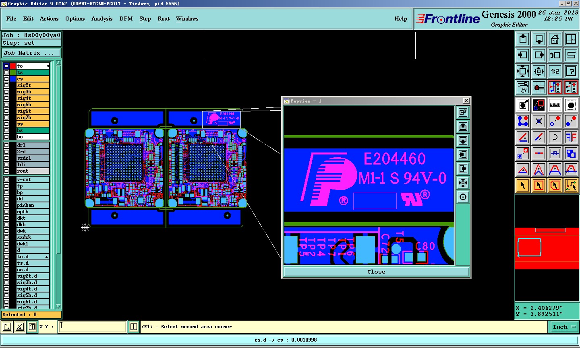Click the snap grid icon with red dot
Viewport: 580px width, 348px height.
[539, 87]
